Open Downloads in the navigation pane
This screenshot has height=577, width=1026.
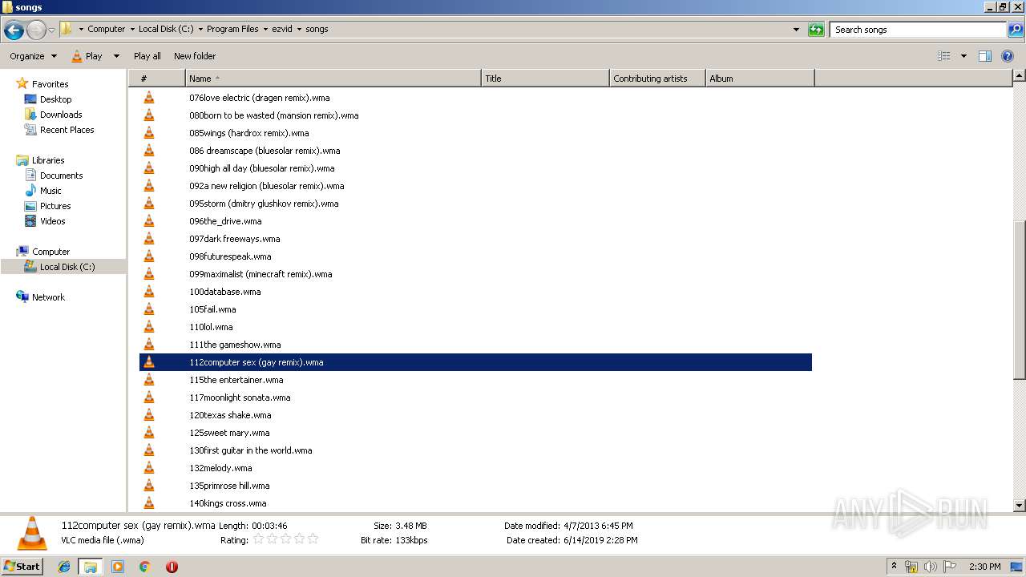(61, 115)
